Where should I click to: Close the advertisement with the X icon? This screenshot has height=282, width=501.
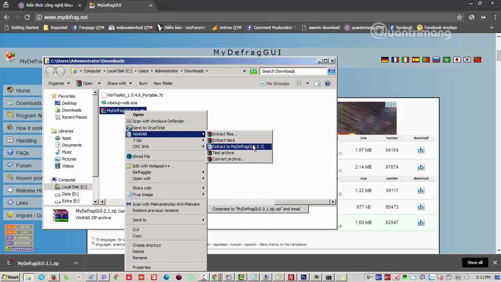(x=394, y=105)
